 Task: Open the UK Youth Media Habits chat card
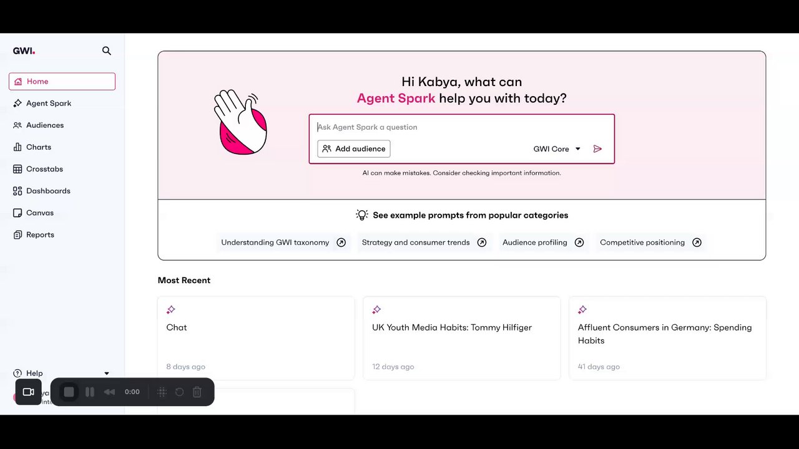[x=462, y=338]
